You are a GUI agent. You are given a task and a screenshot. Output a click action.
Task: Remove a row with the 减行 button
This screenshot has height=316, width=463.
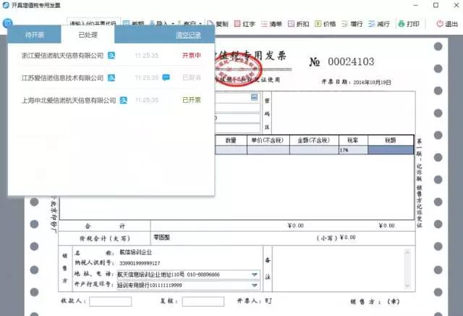379,24
